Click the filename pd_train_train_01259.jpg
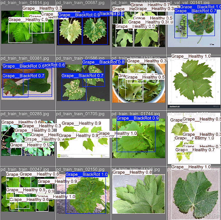This screenshot has height=220, width=221. [191, 114]
